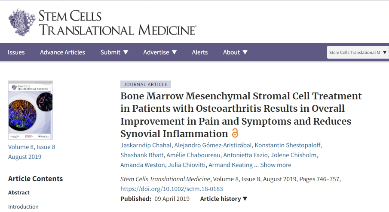
Task: Expand the About dropdown menu
Action: (x=235, y=52)
